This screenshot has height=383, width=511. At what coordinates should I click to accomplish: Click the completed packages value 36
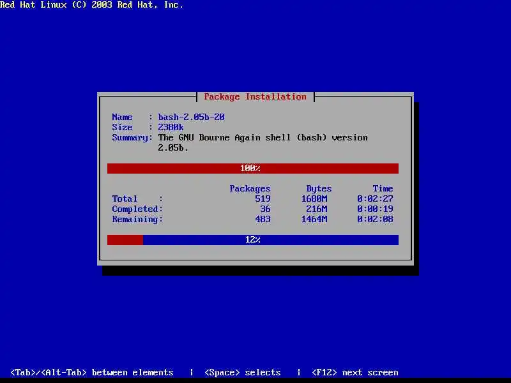coord(265,209)
